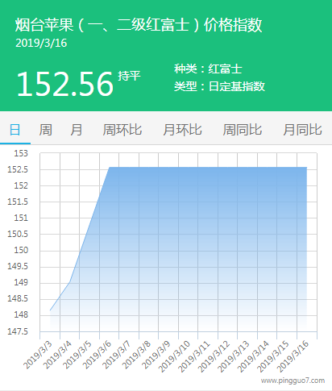Click the 2019/3/4 data point on chart line
332x391 pixels.
70,282
